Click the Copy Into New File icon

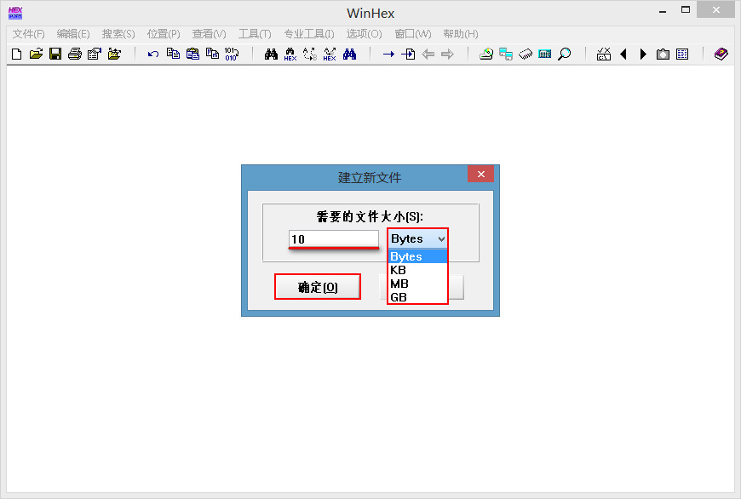click(212, 54)
